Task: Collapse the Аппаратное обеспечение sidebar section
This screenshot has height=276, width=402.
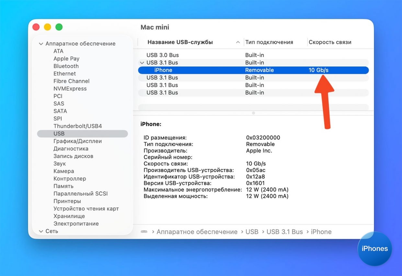Action: point(41,44)
